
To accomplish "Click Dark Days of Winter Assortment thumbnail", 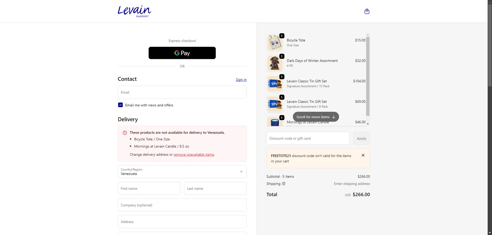I will pyautogui.click(x=275, y=63).
